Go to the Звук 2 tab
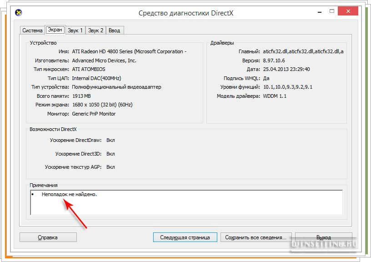The width and height of the screenshot is (371, 262). (95, 30)
